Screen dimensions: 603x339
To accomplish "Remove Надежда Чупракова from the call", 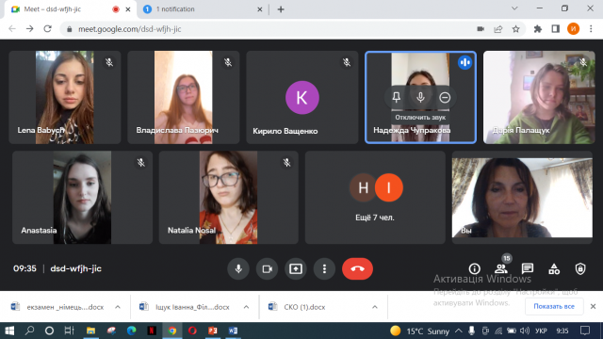I will click(x=445, y=97).
